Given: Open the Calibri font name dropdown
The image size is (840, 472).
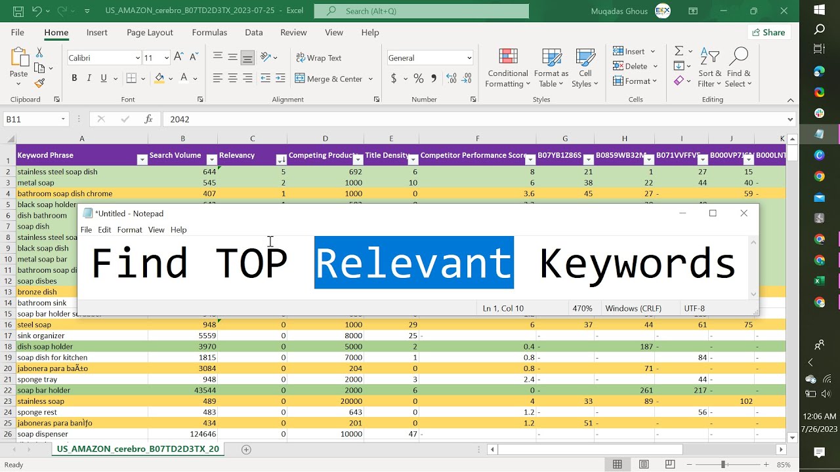Looking at the screenshot, I should 138,58.
